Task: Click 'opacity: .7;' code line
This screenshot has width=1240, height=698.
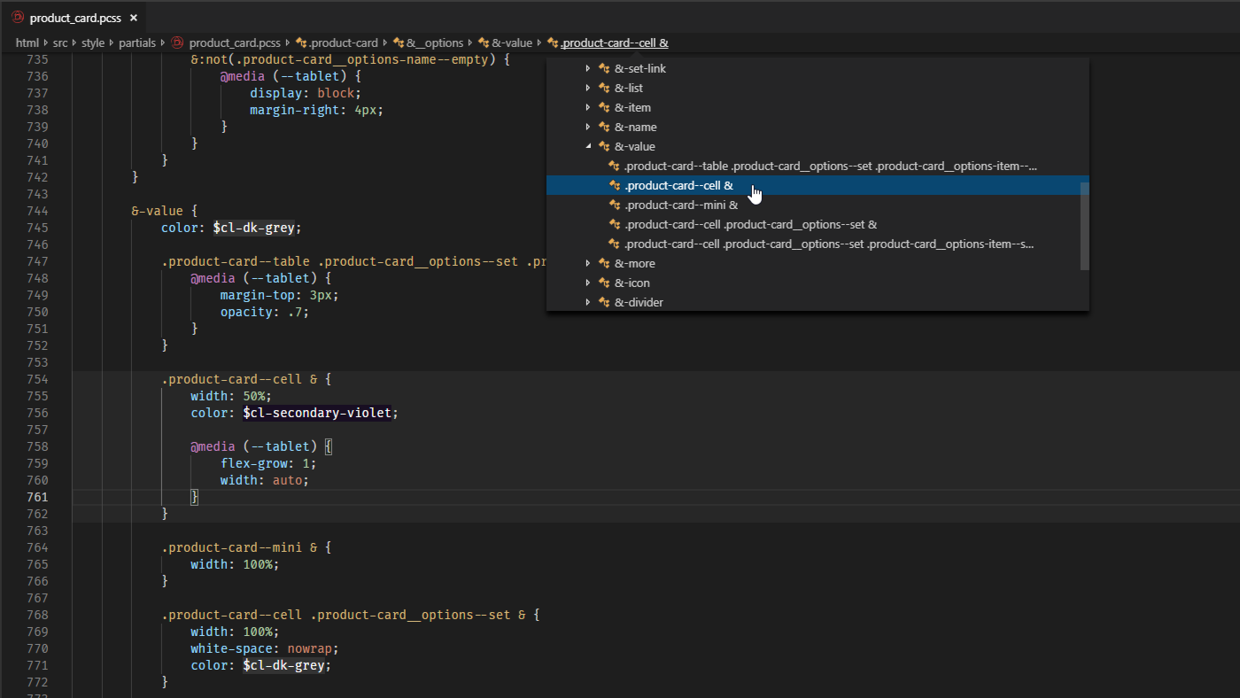Action: click(265, 312)
